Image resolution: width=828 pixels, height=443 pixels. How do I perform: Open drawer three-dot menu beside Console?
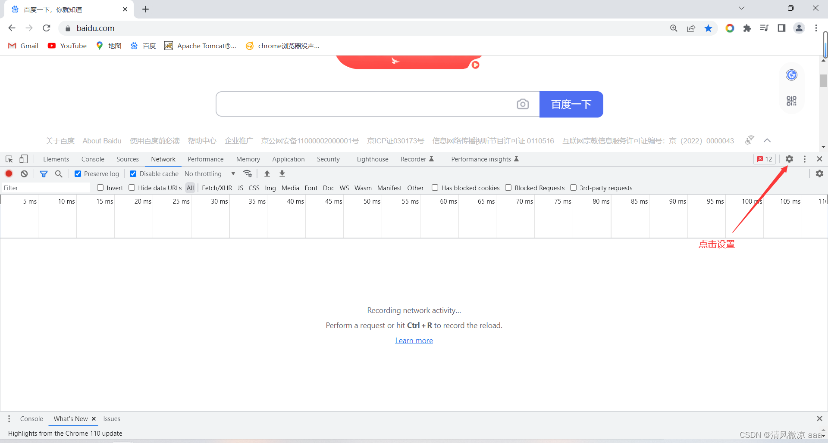(9, 418)
